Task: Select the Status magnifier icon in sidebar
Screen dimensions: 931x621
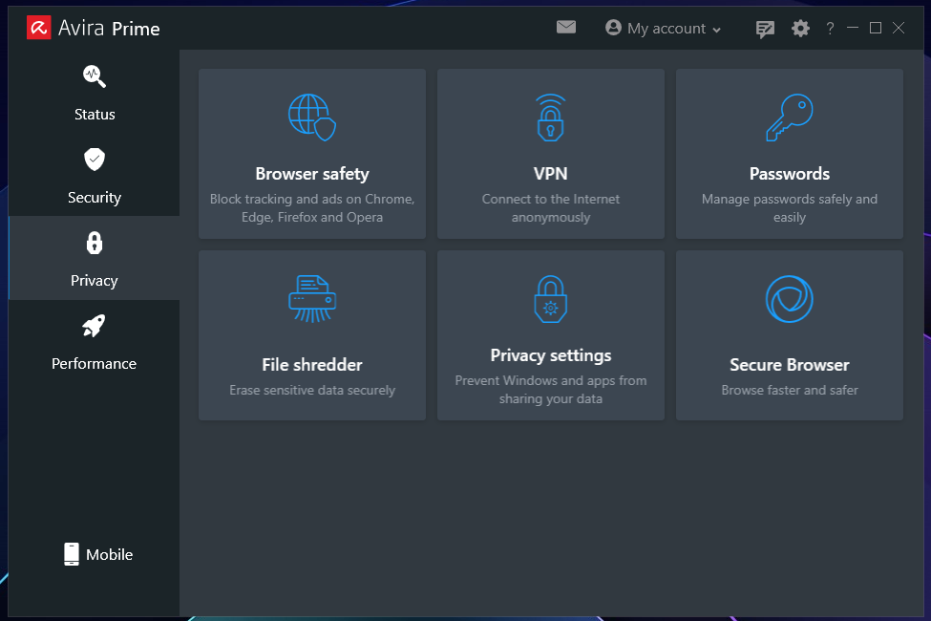Action: click(95, 76)
